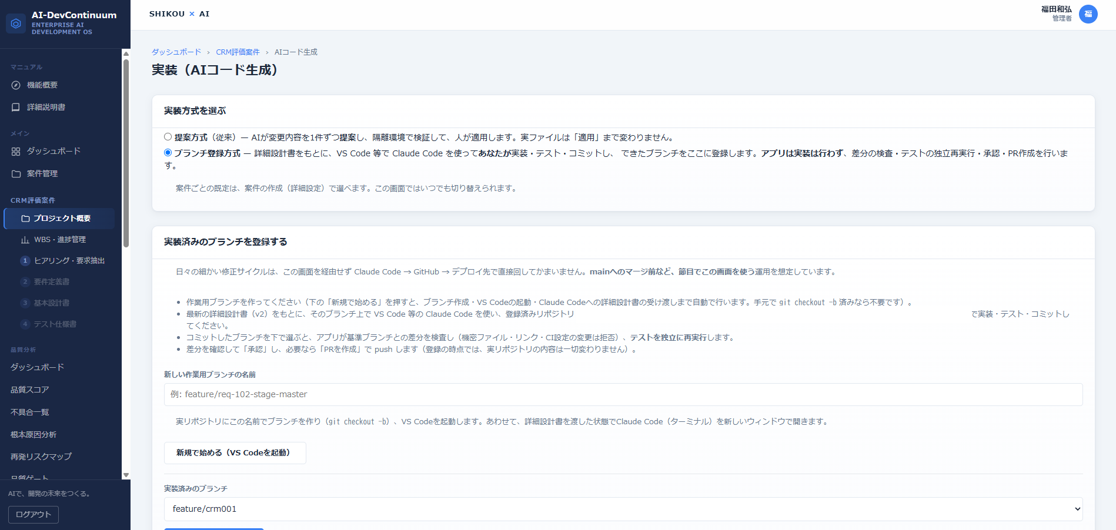
Task: Click the user avatar circle 福
Action: (1088, 14)
